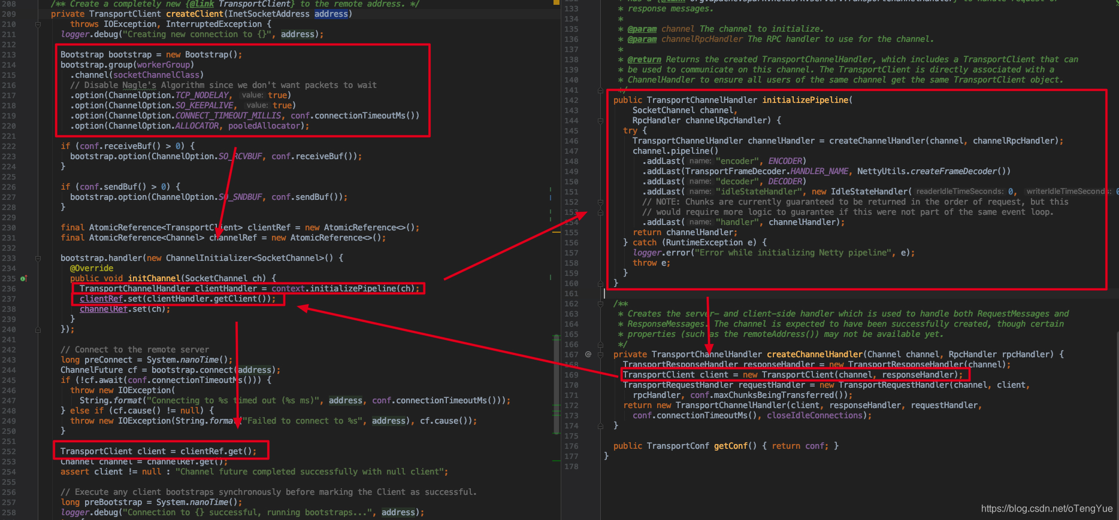Click the "encoder" string on line 148
This screenshot has width=1119, height=520.
[737, 161]
